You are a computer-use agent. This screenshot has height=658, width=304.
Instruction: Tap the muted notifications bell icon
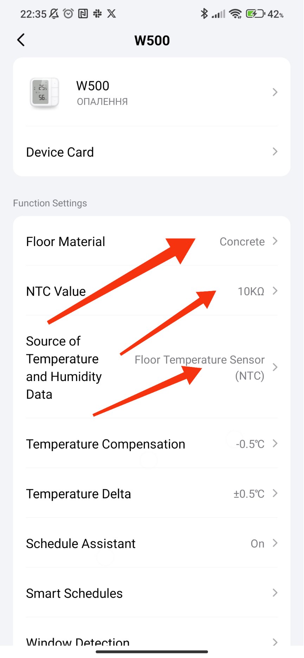click(x=54, y=14)
